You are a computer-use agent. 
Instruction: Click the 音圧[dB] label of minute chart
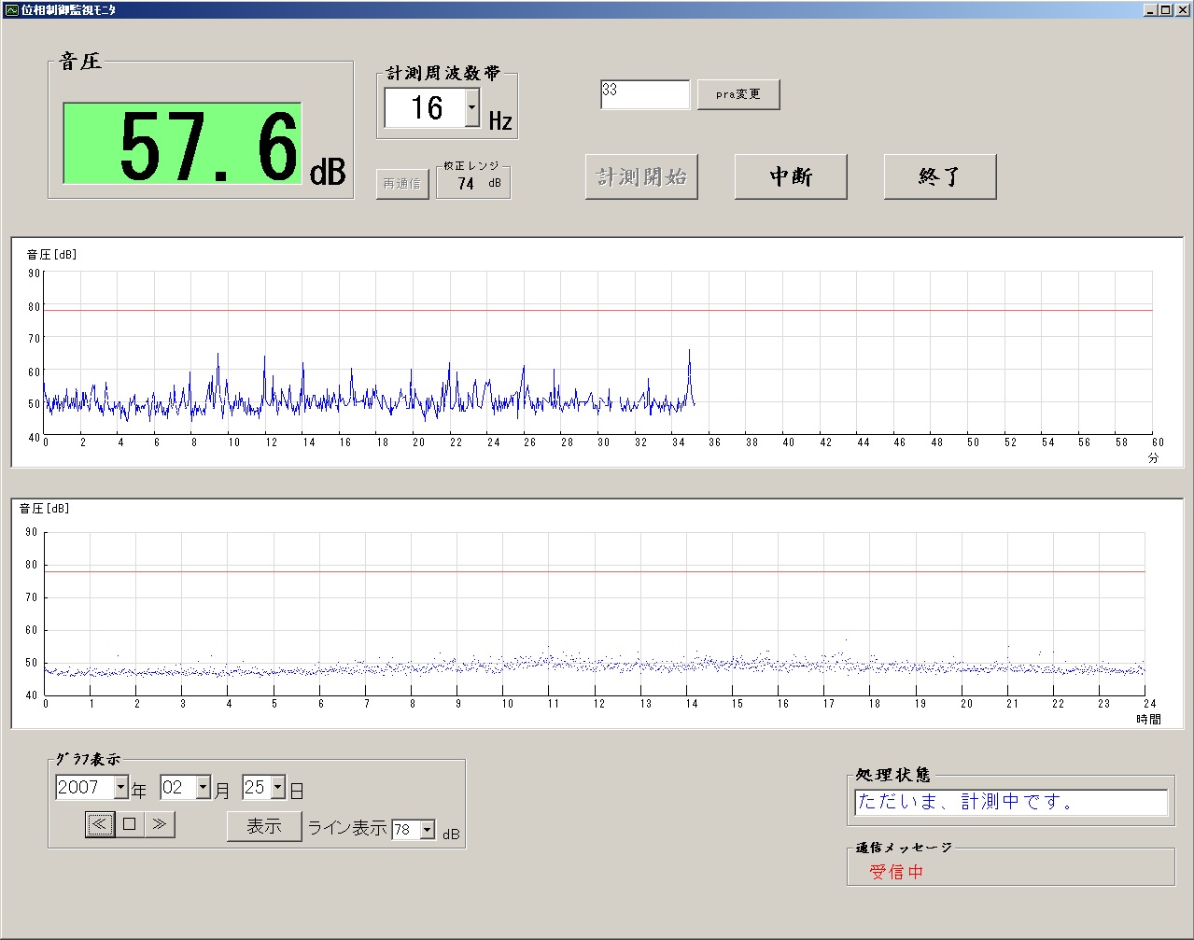pos(51,254)
